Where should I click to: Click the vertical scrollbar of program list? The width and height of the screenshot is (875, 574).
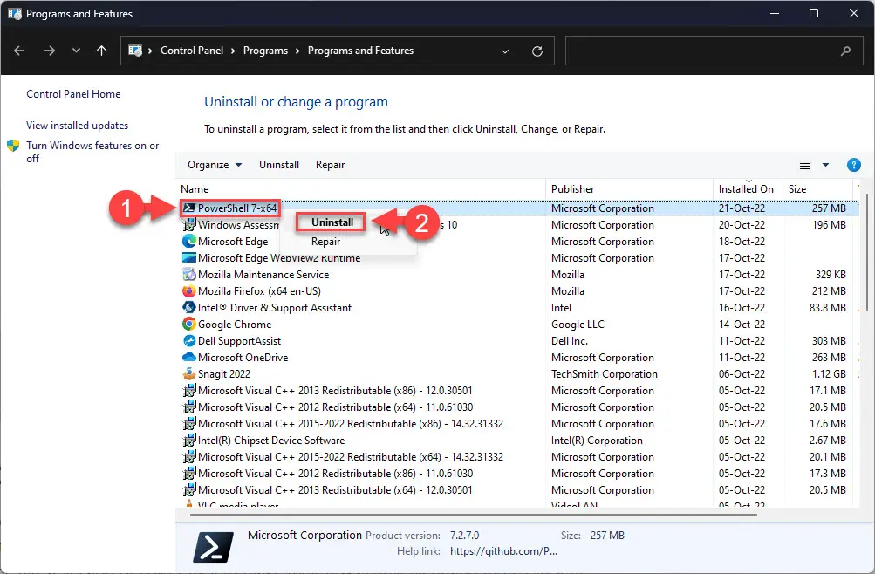coord(866,251)
